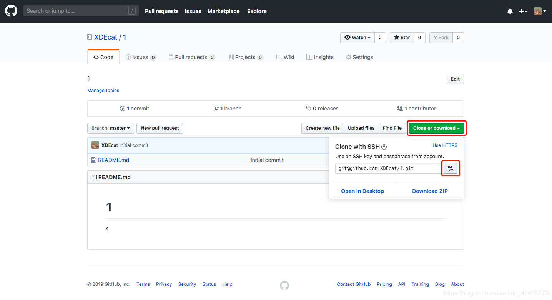Switch to the repository Issues tab

(141, 57)
